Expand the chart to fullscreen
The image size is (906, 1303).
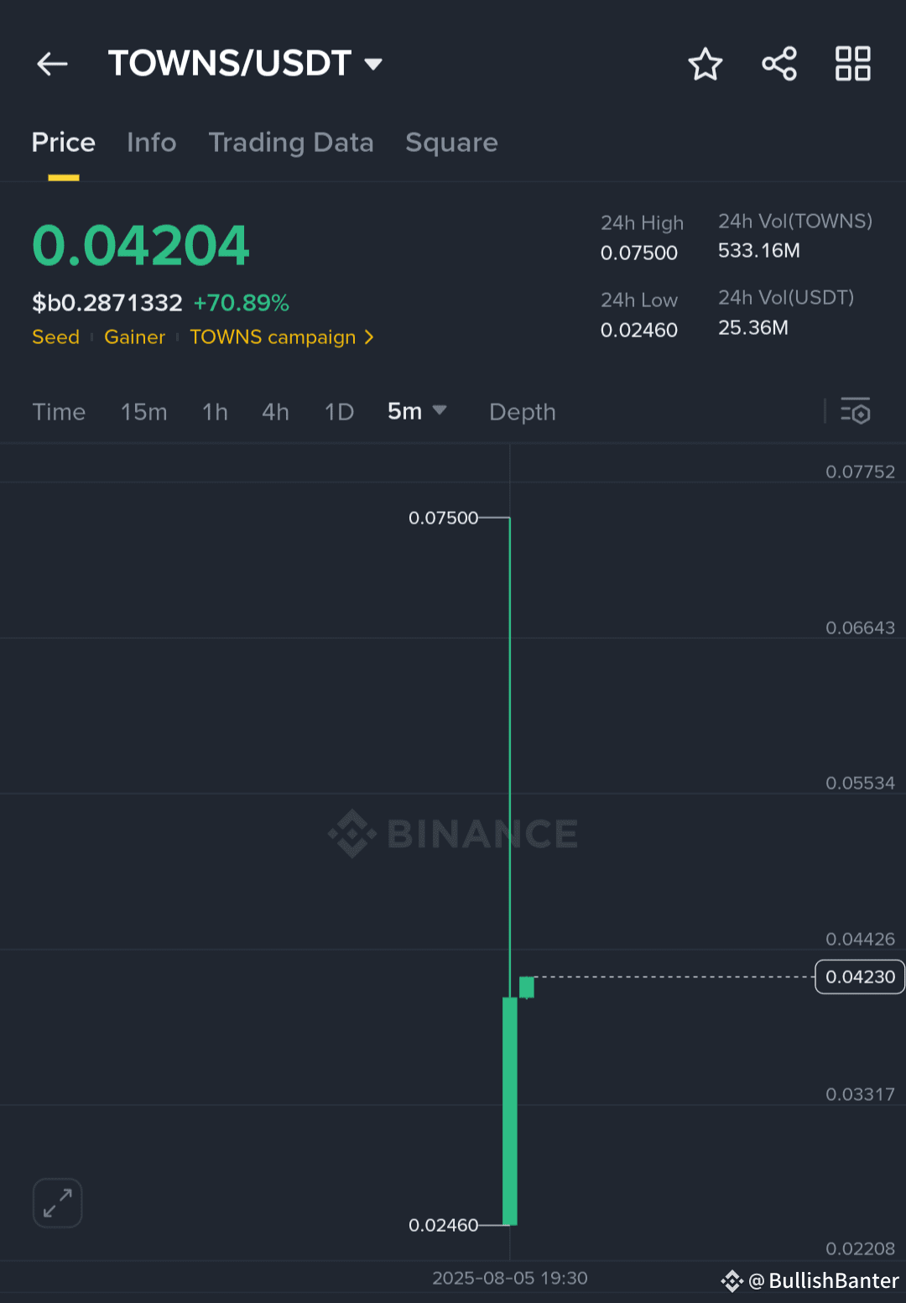click(x=56, y=1202)
